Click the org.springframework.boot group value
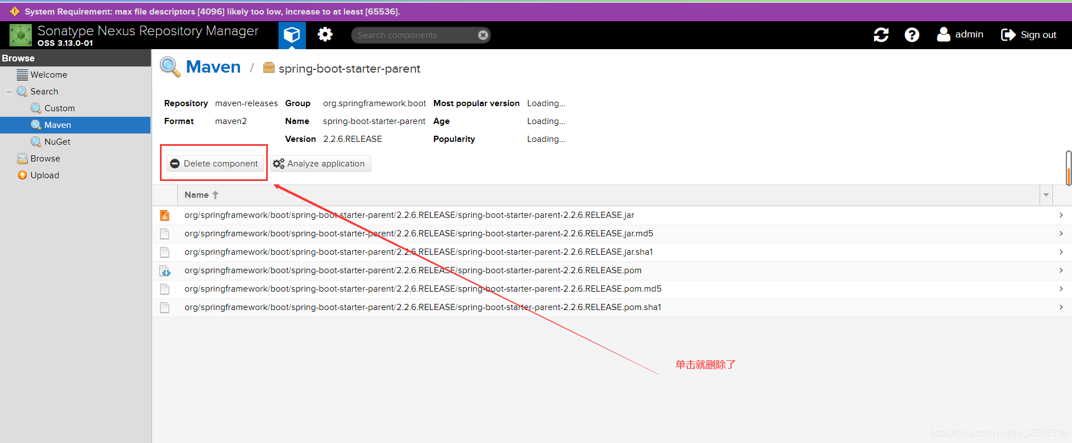The width and height of the screenshot is (1072, 443). click(x=374, y=103)
